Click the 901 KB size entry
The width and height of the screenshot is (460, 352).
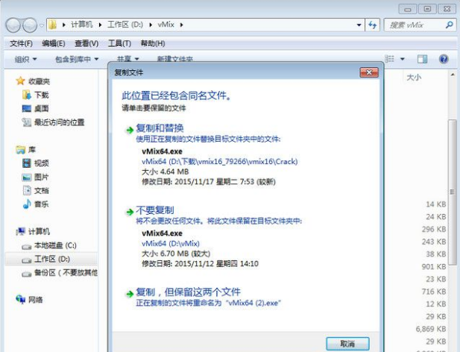(x=434, y=267)
